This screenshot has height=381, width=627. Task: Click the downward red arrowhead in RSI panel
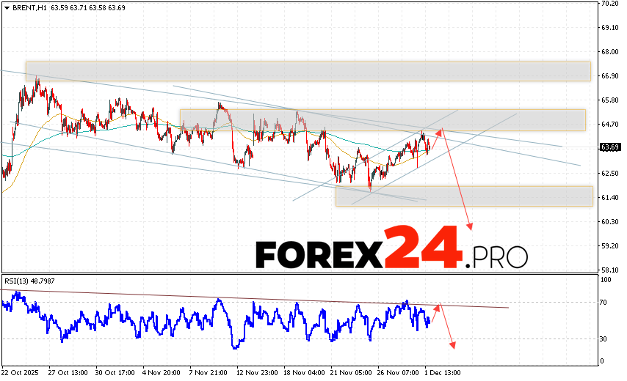tap(454, 344)
